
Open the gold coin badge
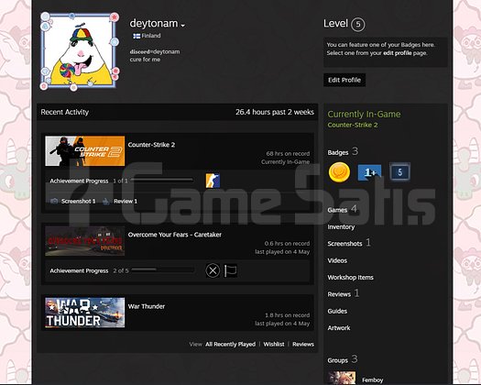pos(339,172)
